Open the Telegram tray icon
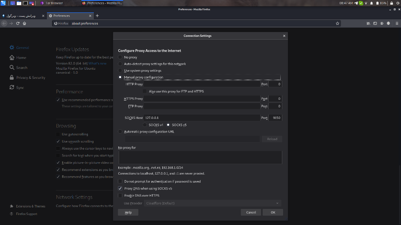This screenshot has width=401, height=225. click(x=356, y=3)
